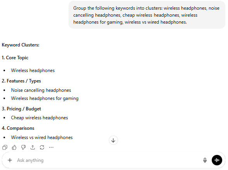Select 'Noise cancelling headphones' bullet
Viewport: 228px width, 170px height.
(x=41, y=90)
